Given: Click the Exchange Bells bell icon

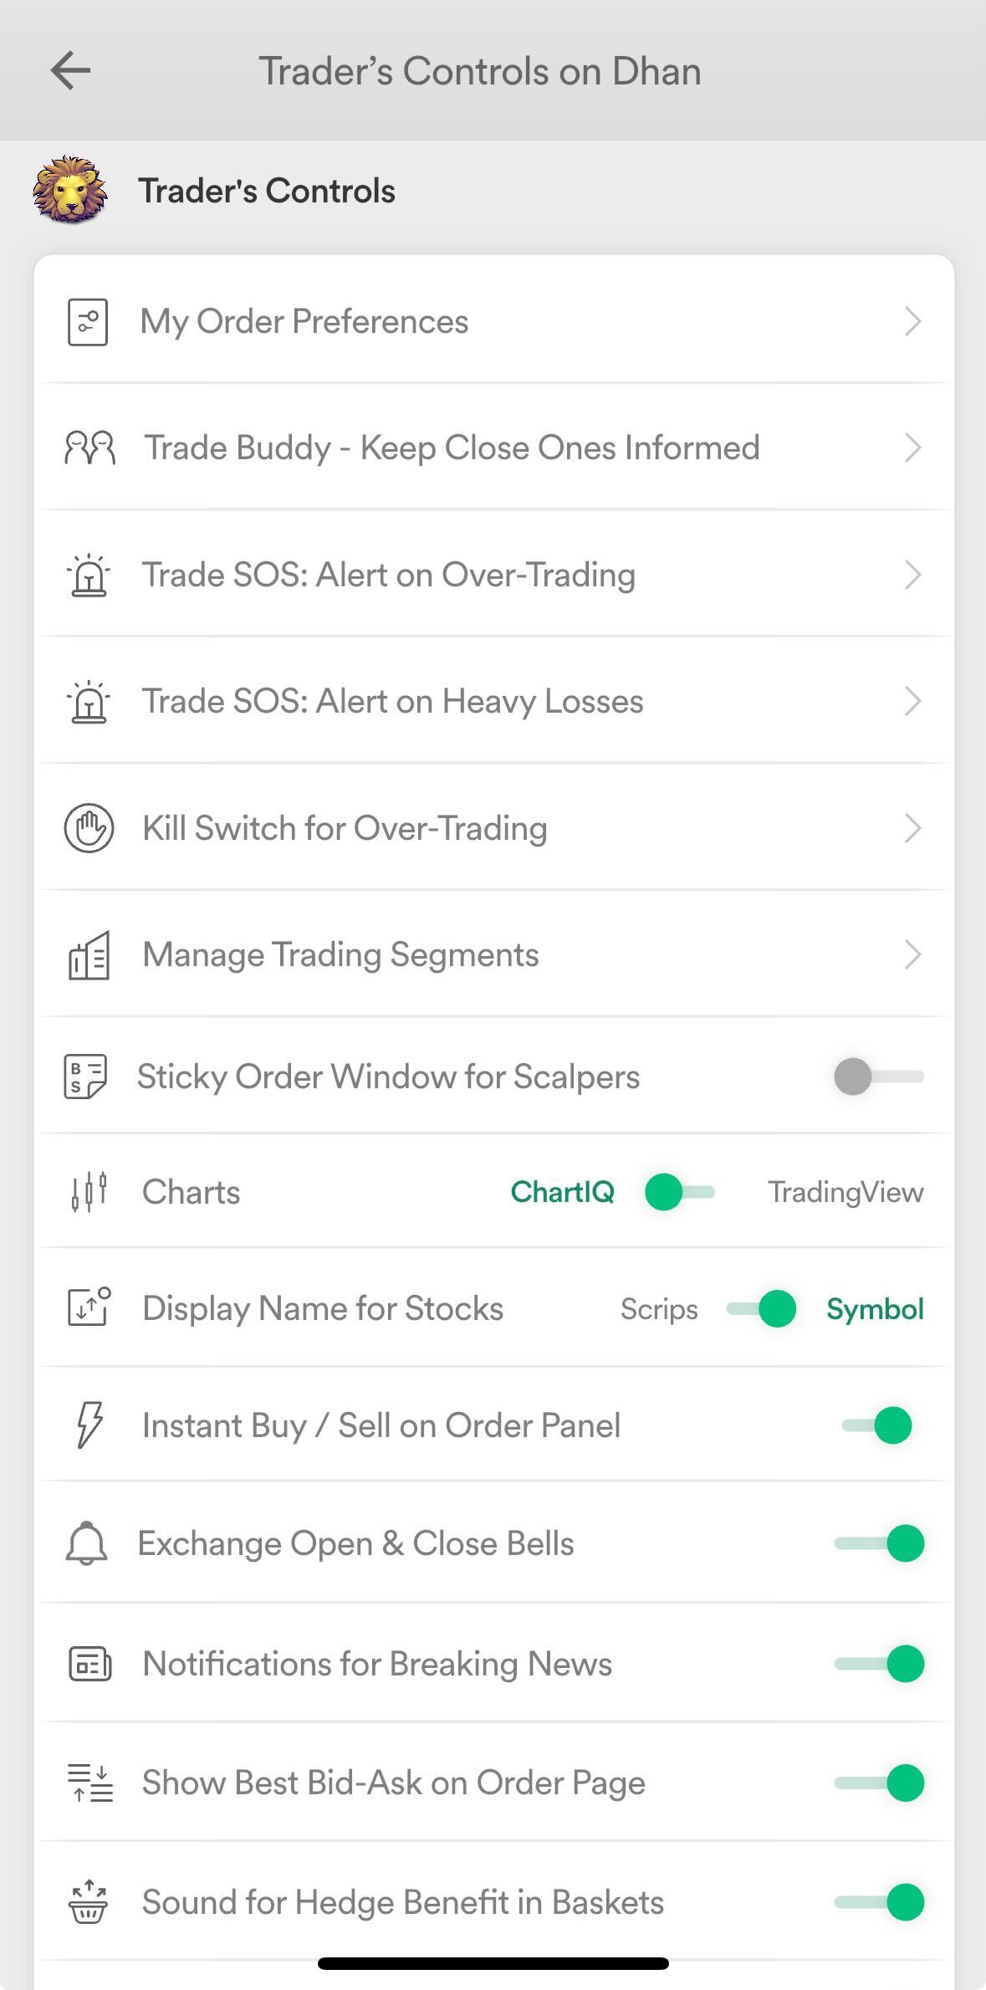Looking at the screenshot, I should [x=87, y=1543].
